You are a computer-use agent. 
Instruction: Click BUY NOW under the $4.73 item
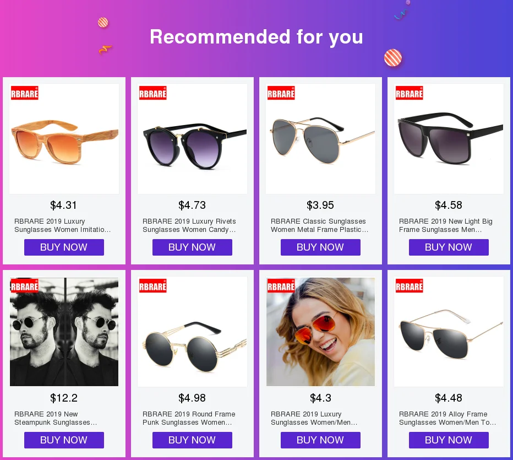(193, 247)
